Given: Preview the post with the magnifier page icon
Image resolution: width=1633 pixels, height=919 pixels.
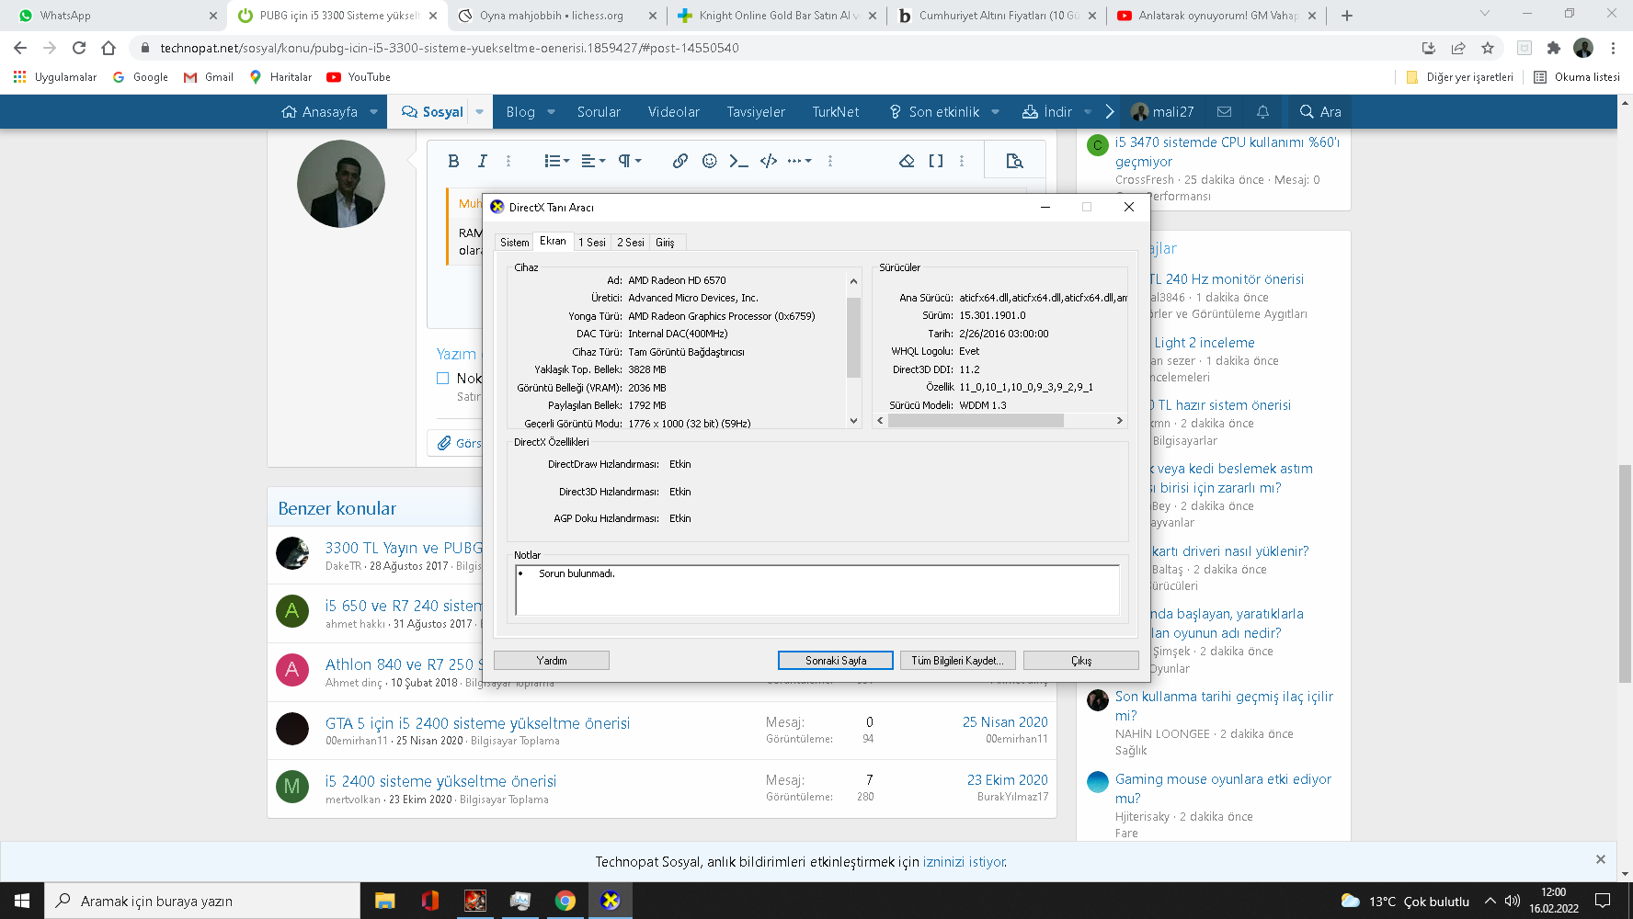Looking at the screenshot, I should tap(1015, 161).
